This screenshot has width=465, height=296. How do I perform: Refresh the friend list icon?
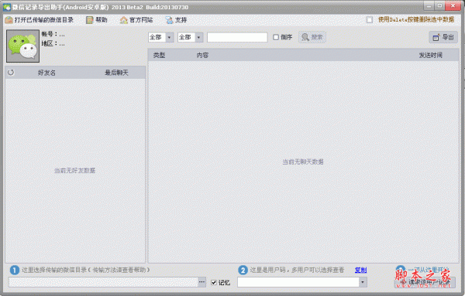[11, 73]
